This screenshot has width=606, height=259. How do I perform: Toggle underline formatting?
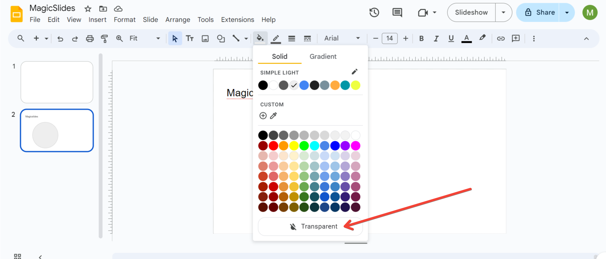pos(451,38)
